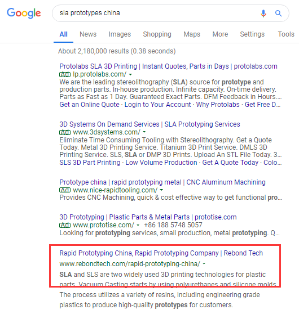The width and height of the screenshot is (299, 314).
Task: Open the Maps tab
Action: (192, 34)
